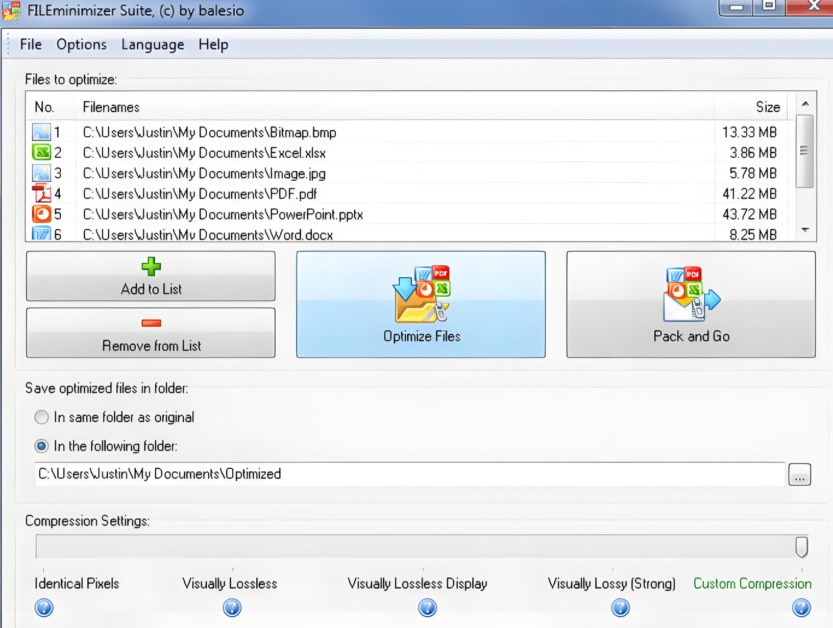
Task: Open the File menu
Action: click(31, 44)
